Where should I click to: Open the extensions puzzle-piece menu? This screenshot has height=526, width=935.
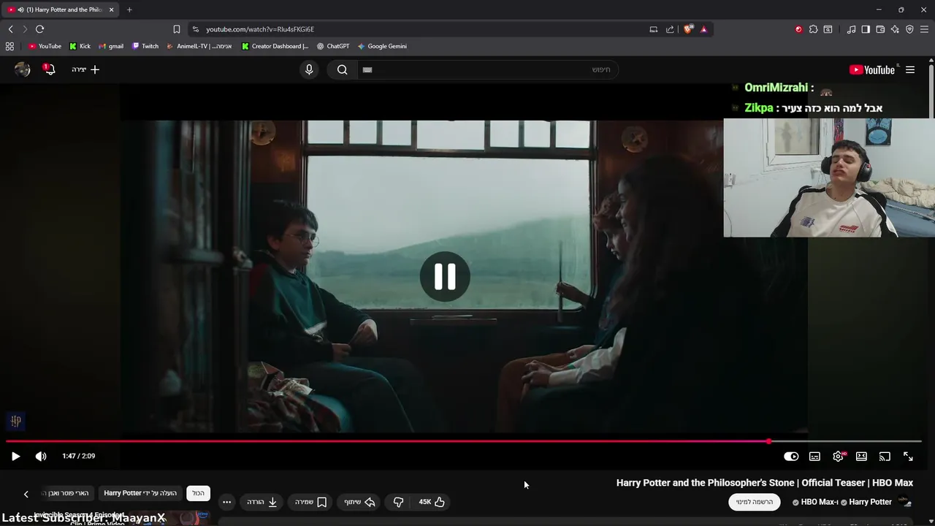coord(813,29)
